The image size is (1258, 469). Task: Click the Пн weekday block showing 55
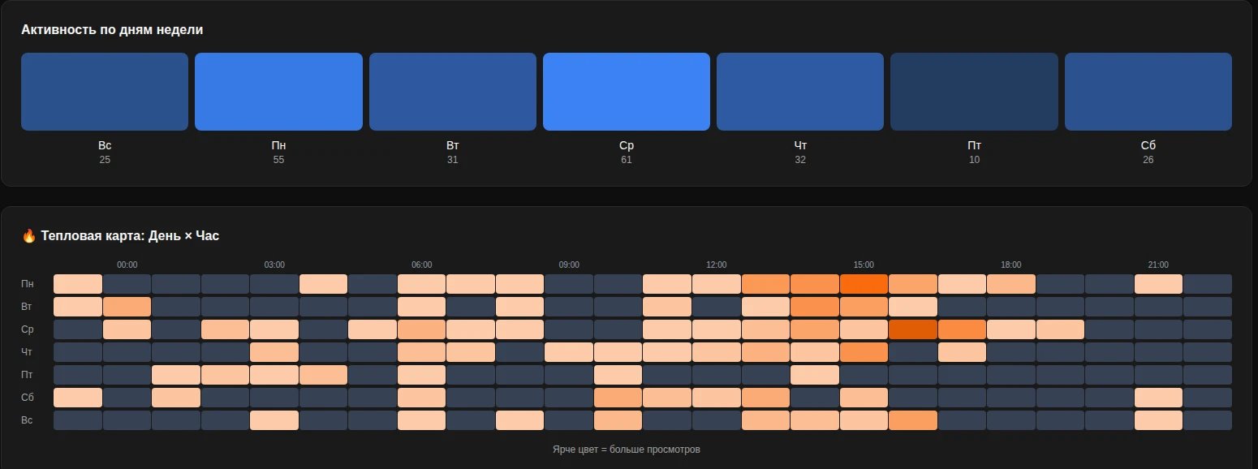click(x=278, y=92)
